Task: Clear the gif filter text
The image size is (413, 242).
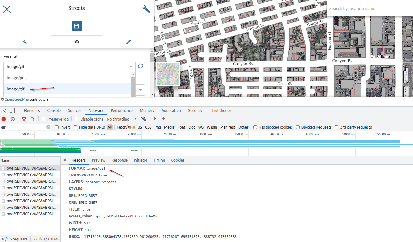Action: 49,127
